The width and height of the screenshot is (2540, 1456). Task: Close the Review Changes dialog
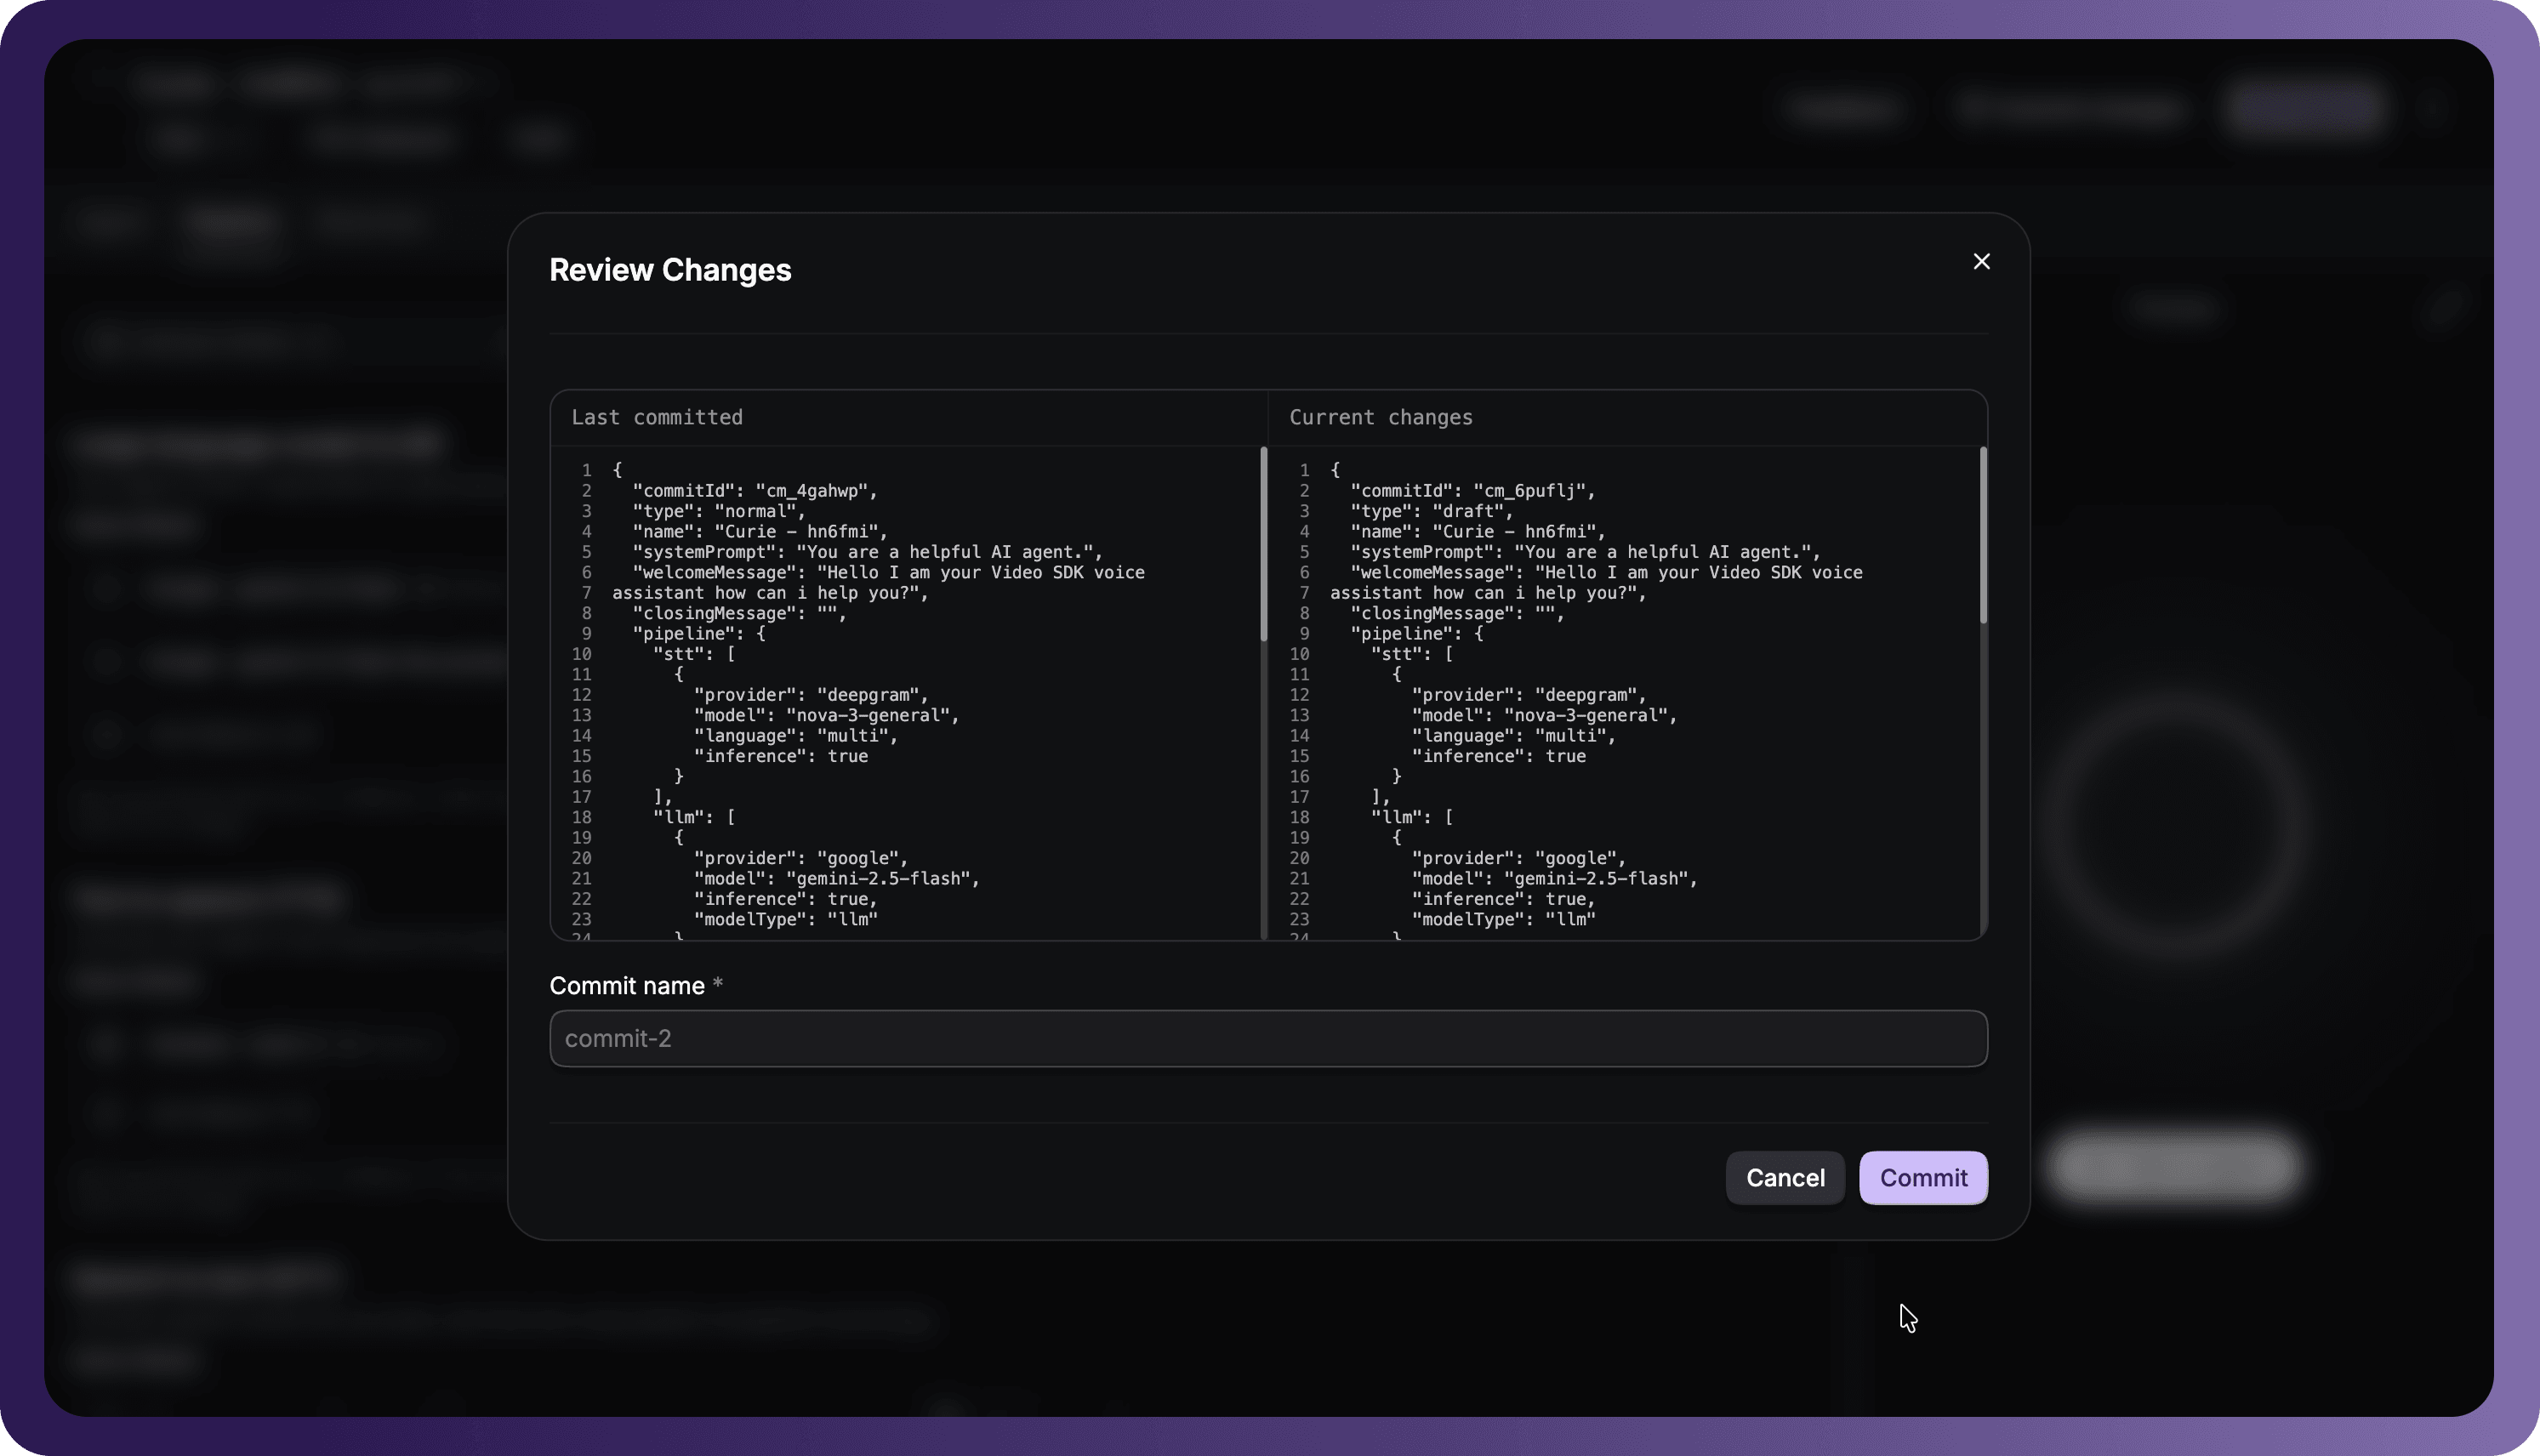(1981, 261)
